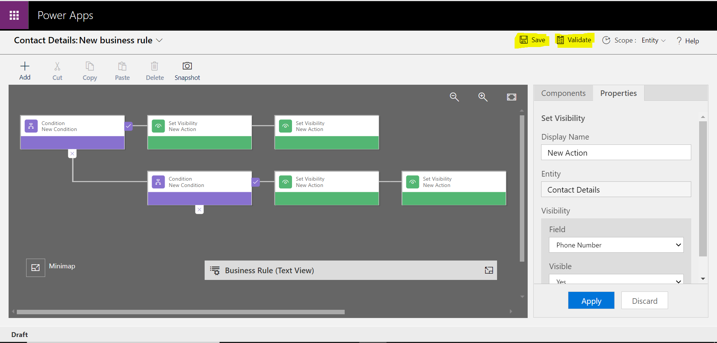Image resolution: width=717 pixels, height=343 pixels.
Task: Zoom out on the designer canvas
Action: (454, 97)
